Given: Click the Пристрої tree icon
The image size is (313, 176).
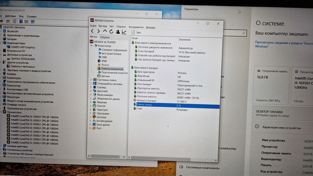Looking at the screenshot, I should click(94, 110).
